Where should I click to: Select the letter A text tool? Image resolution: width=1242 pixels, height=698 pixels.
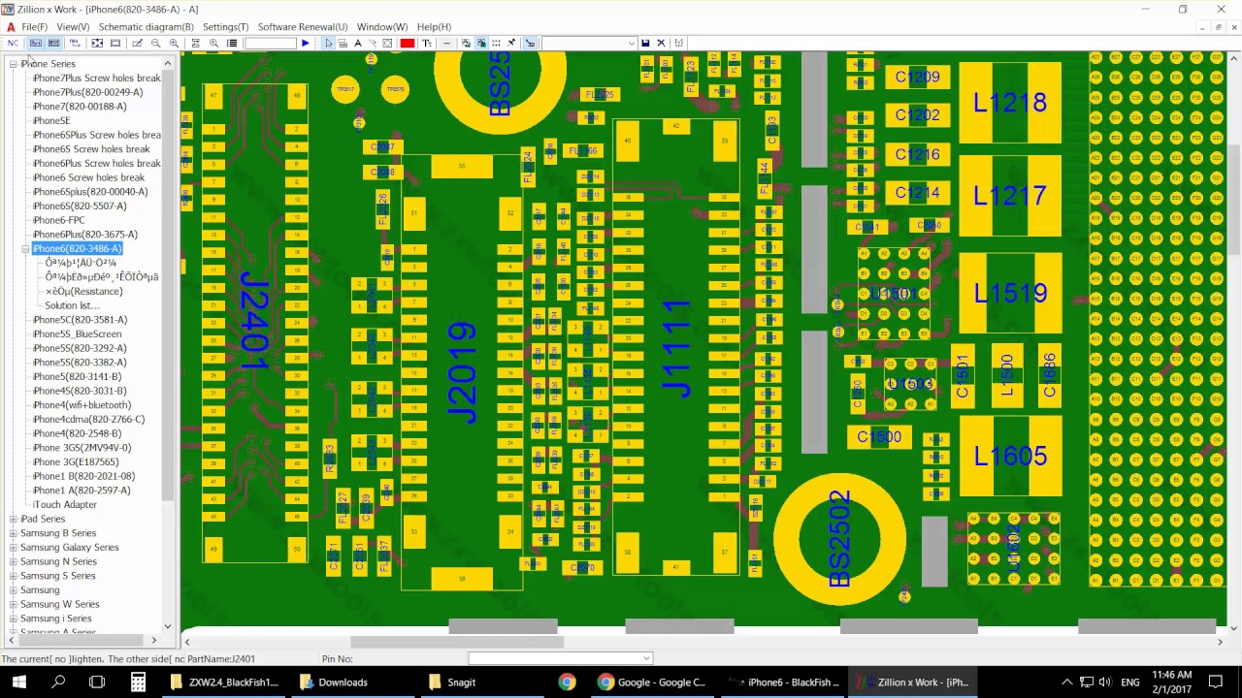(357, 43)
